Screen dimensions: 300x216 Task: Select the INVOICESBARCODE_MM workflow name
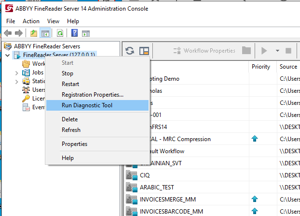(x=171, y=211)
